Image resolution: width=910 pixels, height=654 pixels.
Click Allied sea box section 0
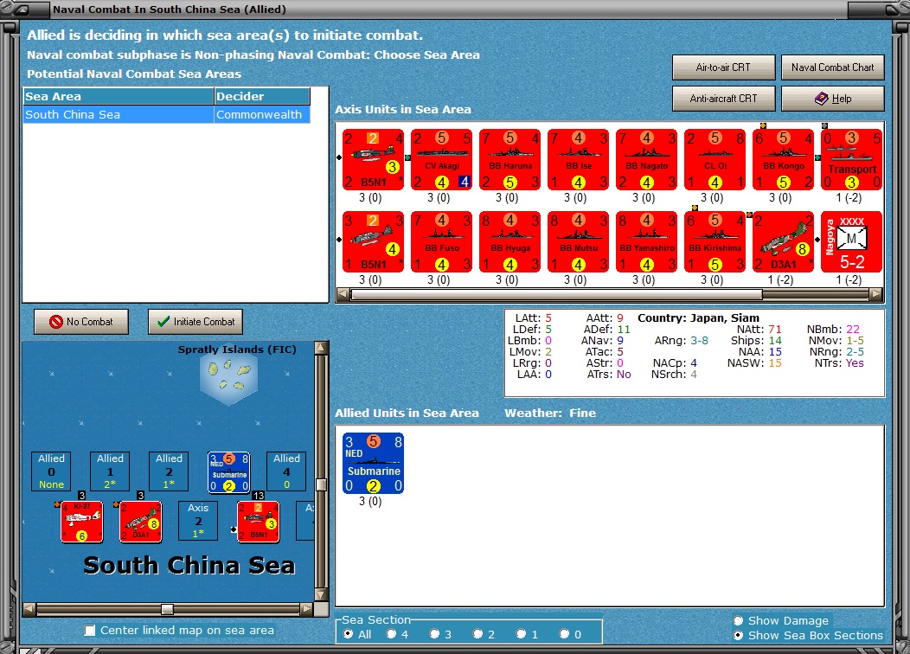[x=51, y=471]
